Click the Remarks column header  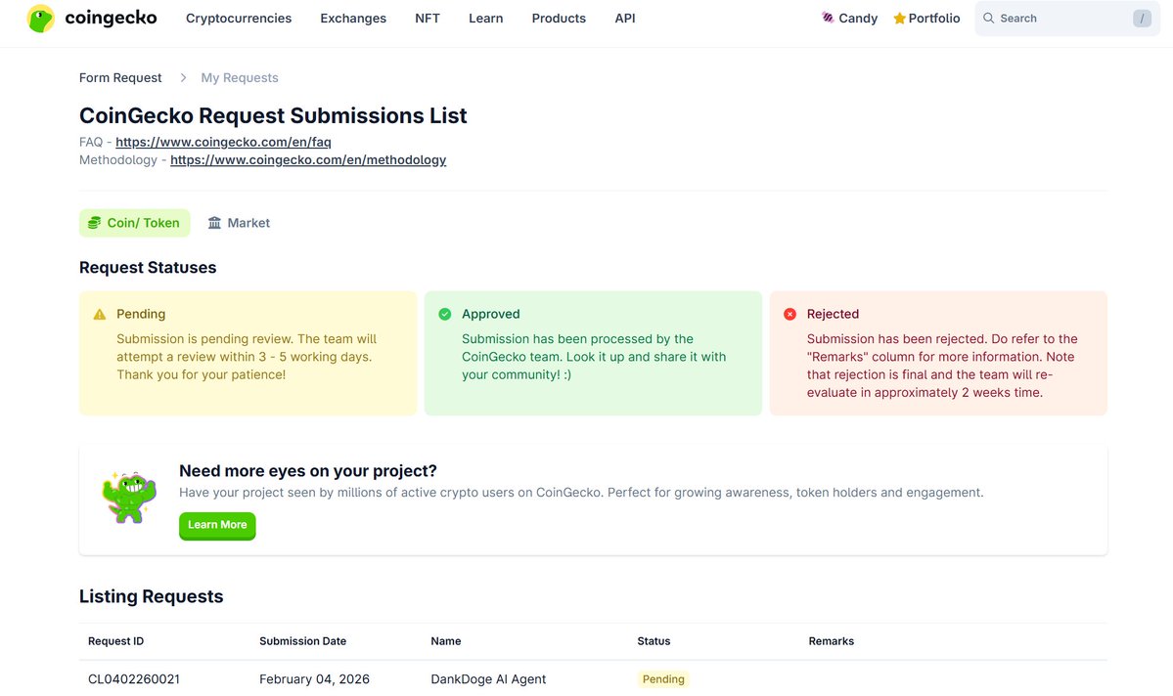click(x=832, y=641)
